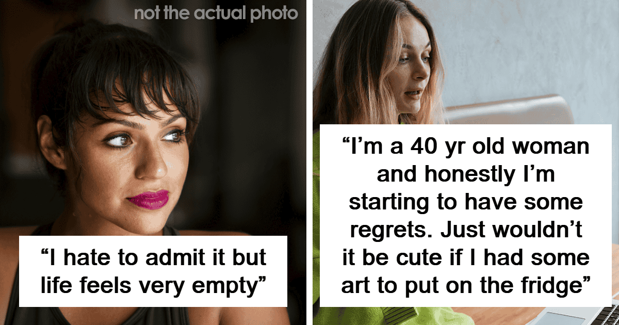Open the right photo of blonde woman

click(466, 163)
